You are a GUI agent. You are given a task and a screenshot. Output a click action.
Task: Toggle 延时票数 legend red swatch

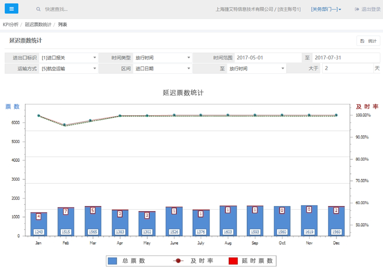click(x=233, y=261)
